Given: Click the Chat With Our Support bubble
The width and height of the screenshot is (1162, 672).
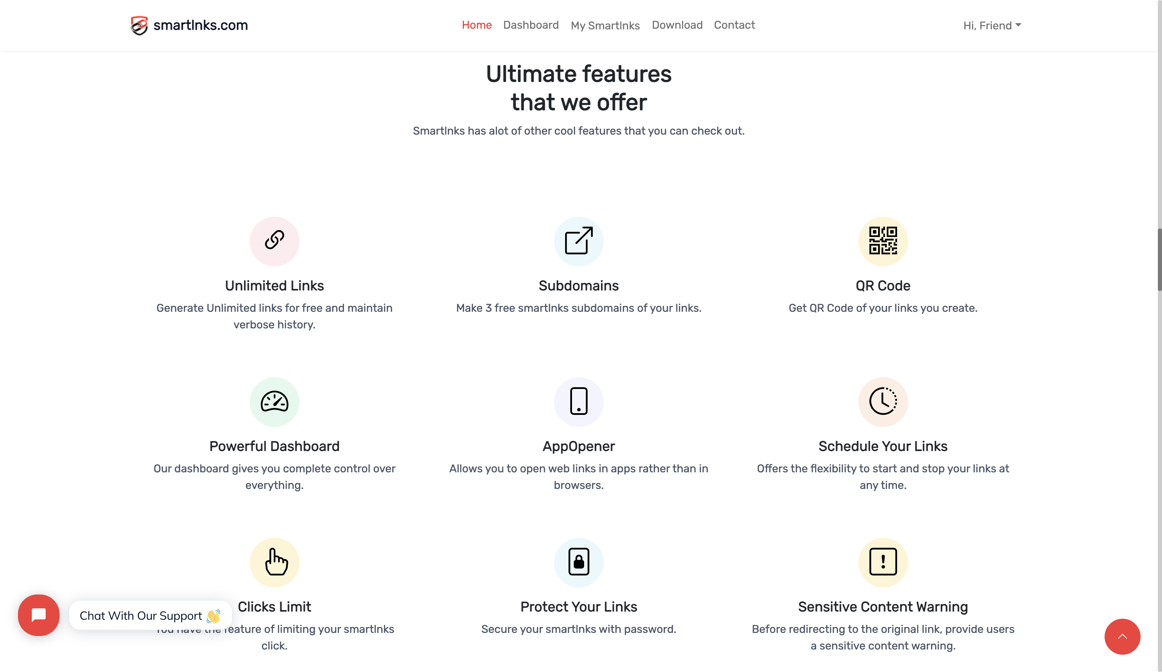Looking at the screenshot, I should click(x=150, y=615).
